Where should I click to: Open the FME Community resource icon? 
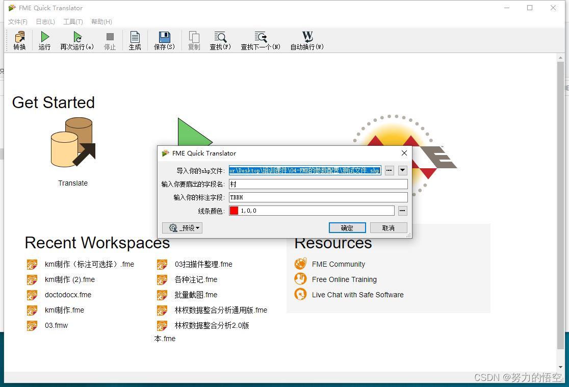(x=300, y=264)
